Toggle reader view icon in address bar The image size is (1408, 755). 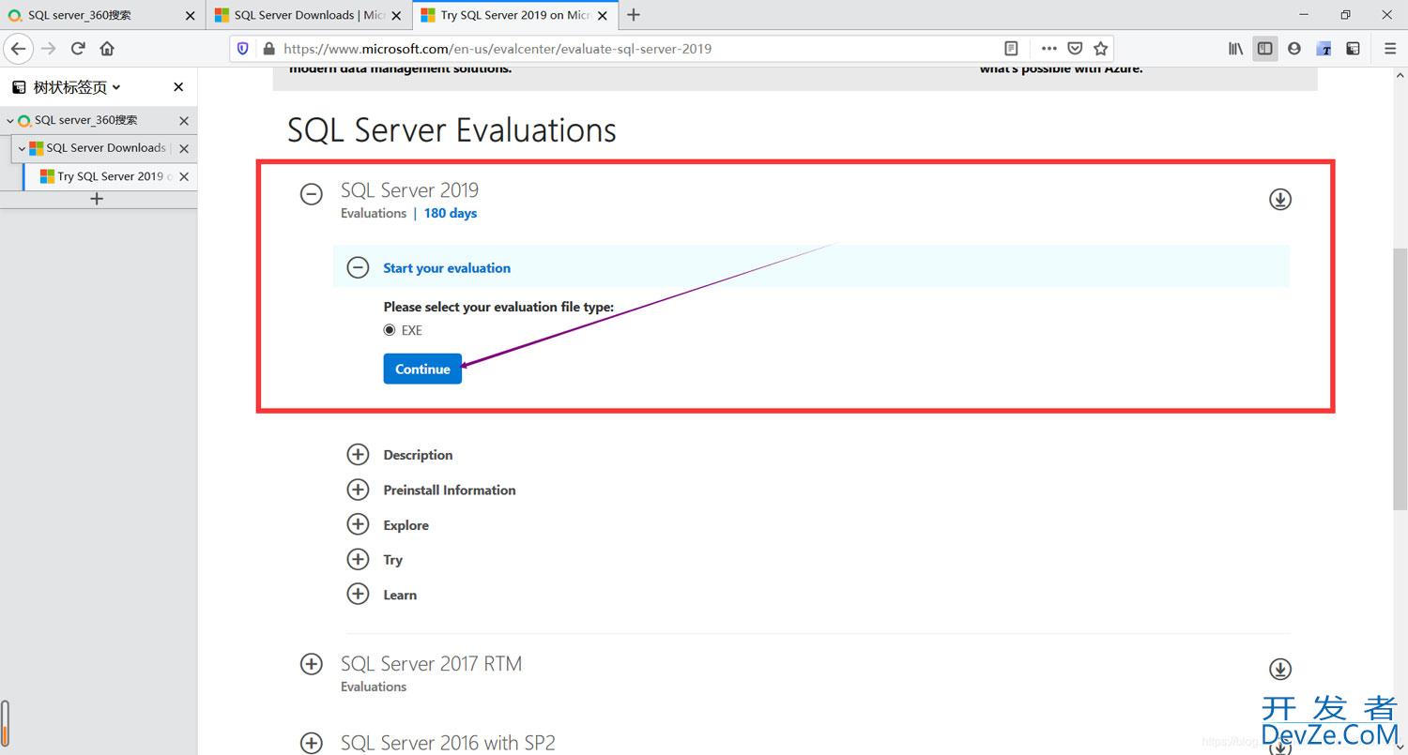1011,49
